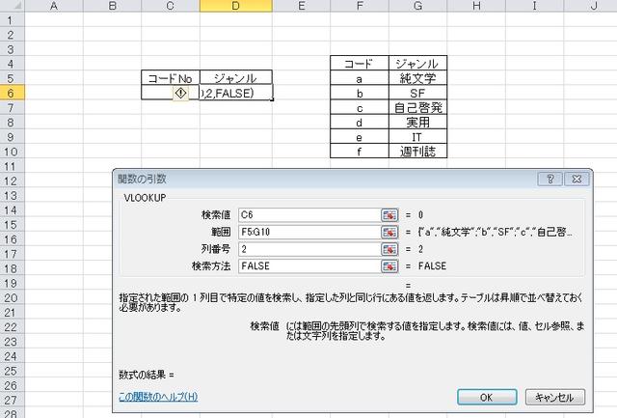Select column H header
617x418 pixels.
click(x=476, y=6)
